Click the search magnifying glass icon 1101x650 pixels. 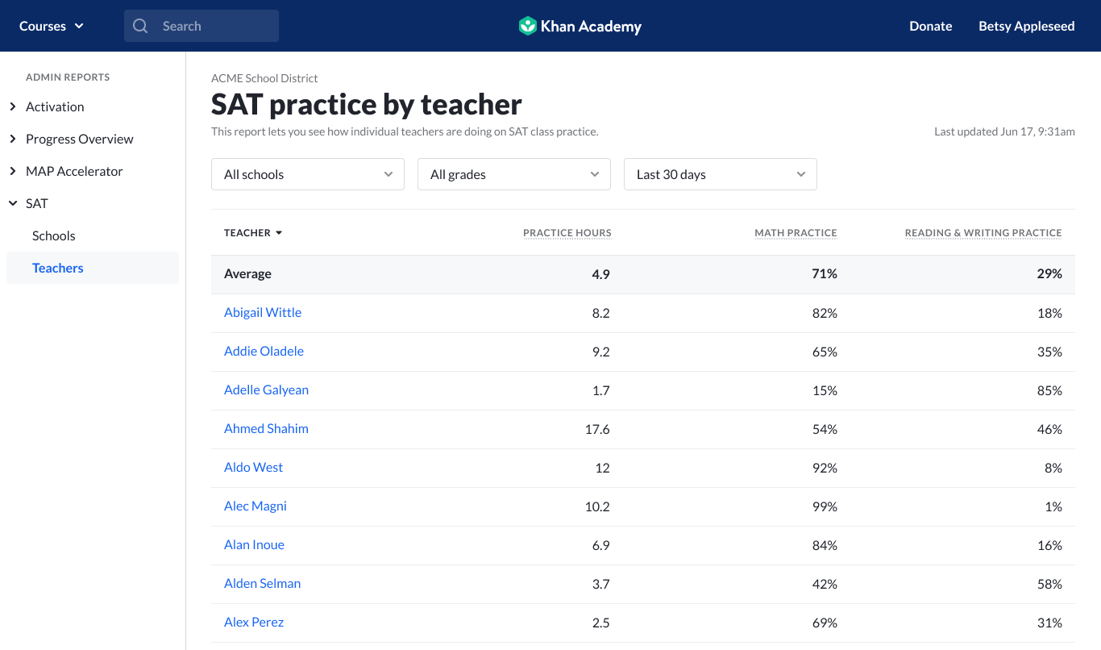140,26
